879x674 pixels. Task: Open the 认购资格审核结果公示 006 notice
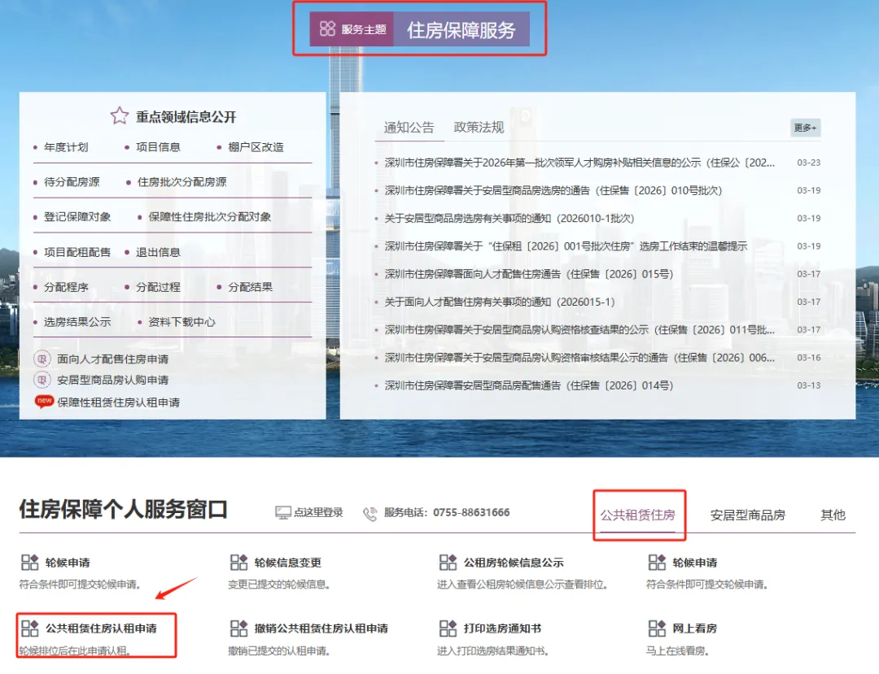coord(579,358)
